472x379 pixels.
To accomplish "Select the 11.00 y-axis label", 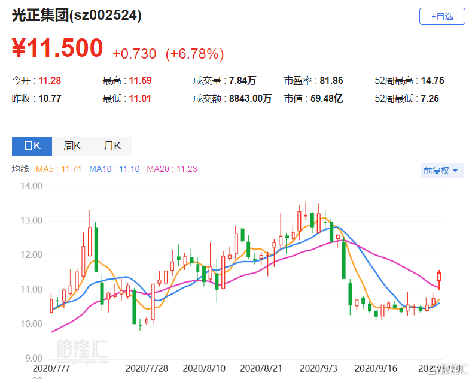I will [x=31, y=290].
